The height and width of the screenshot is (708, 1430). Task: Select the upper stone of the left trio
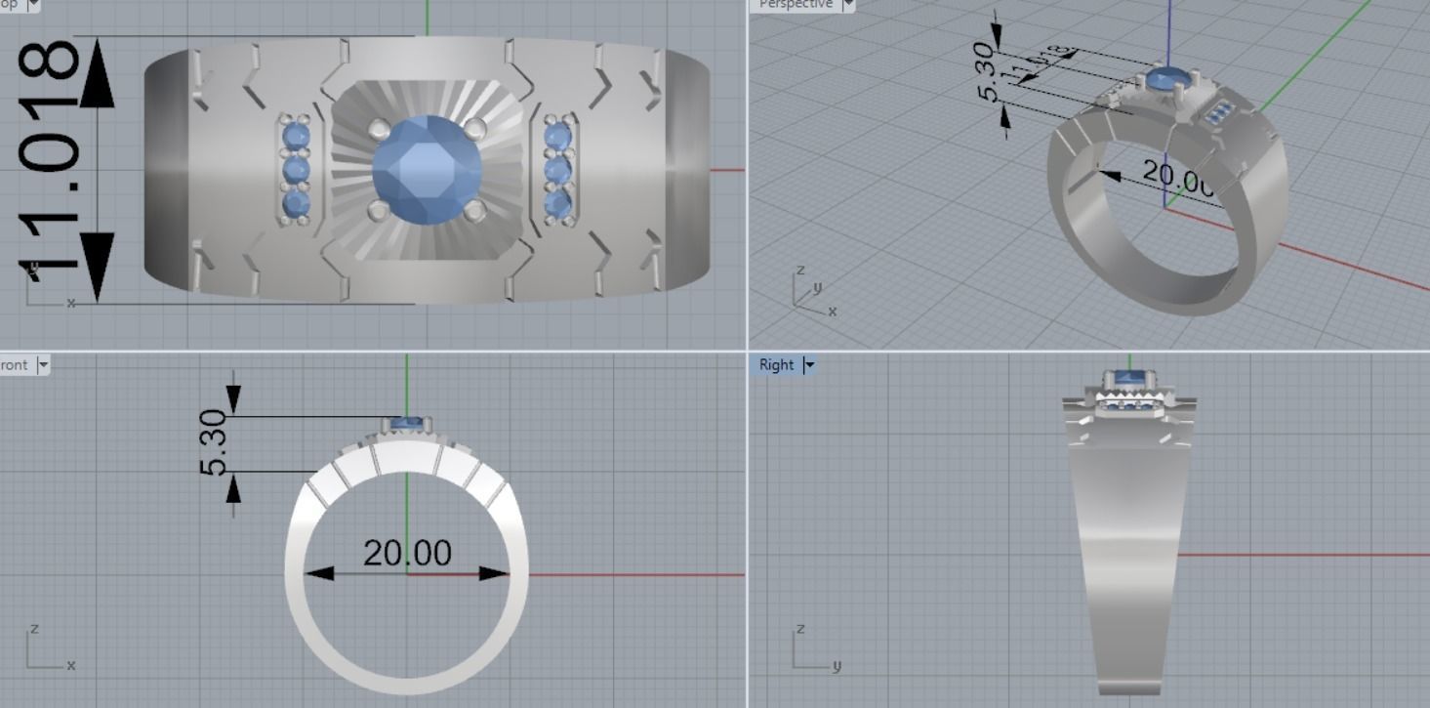click(295, 135)
